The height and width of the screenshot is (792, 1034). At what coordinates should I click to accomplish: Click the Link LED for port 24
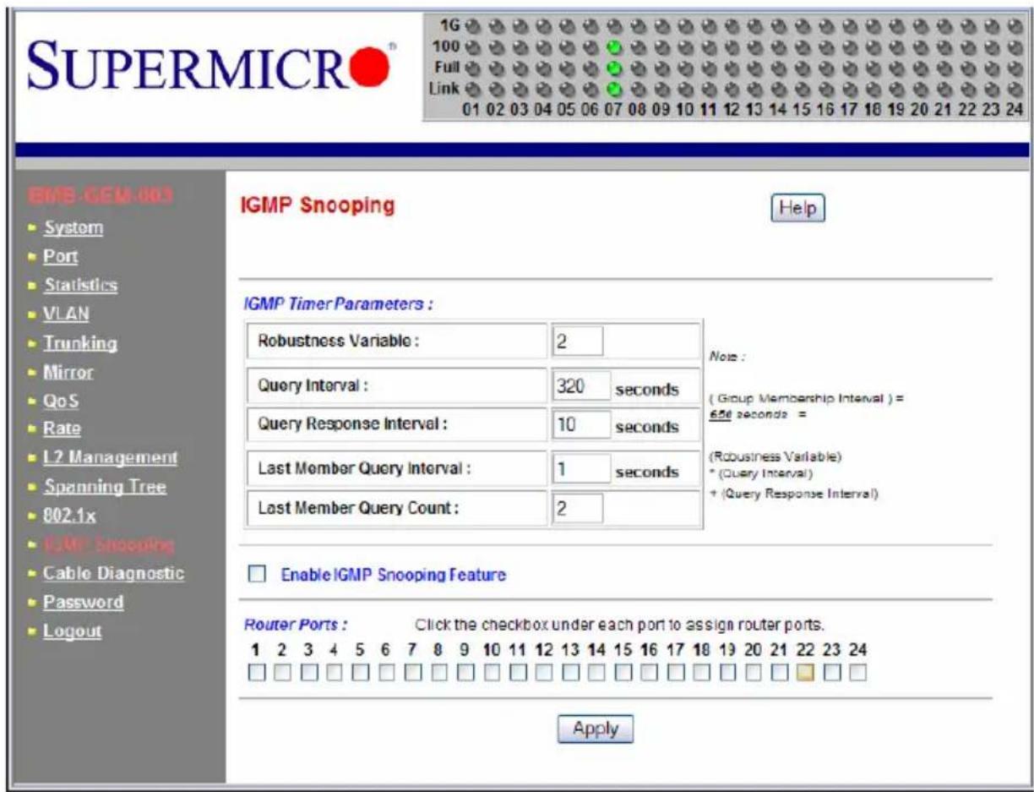tap(1017, 88)
